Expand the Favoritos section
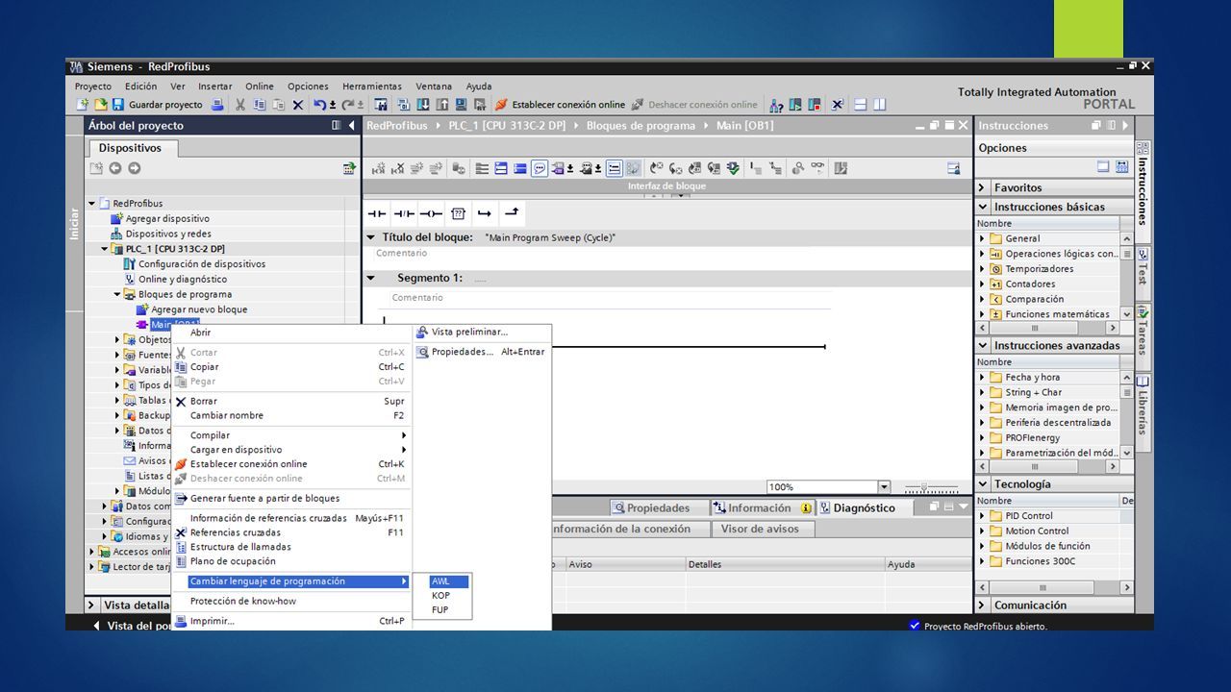This screenshot has height=692, width=1231. click(983, 187)
